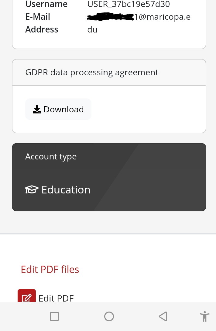Tap the Android back triangle

pyautogui.click(x=163, y=316)
